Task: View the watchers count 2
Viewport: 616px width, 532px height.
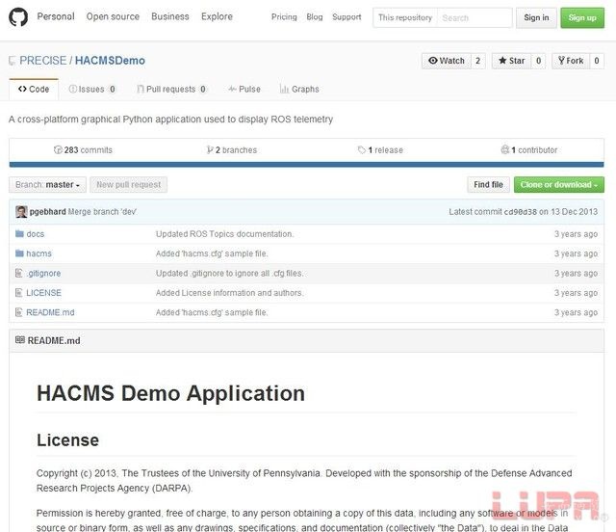Action: tap(477, 61)
